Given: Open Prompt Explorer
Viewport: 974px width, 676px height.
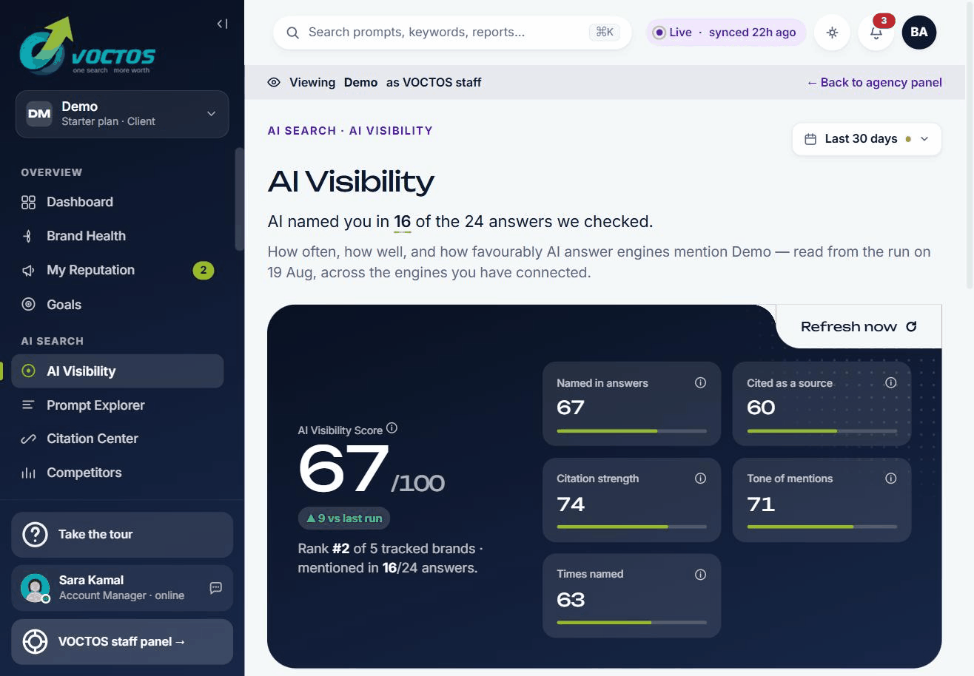Looking at the screenshot, I should (117, 405).
